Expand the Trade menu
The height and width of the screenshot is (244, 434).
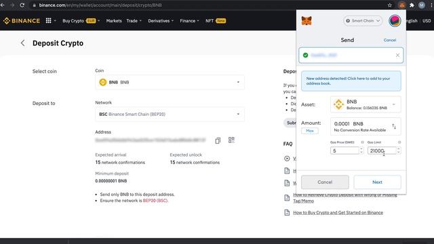[x=134, y=21]
